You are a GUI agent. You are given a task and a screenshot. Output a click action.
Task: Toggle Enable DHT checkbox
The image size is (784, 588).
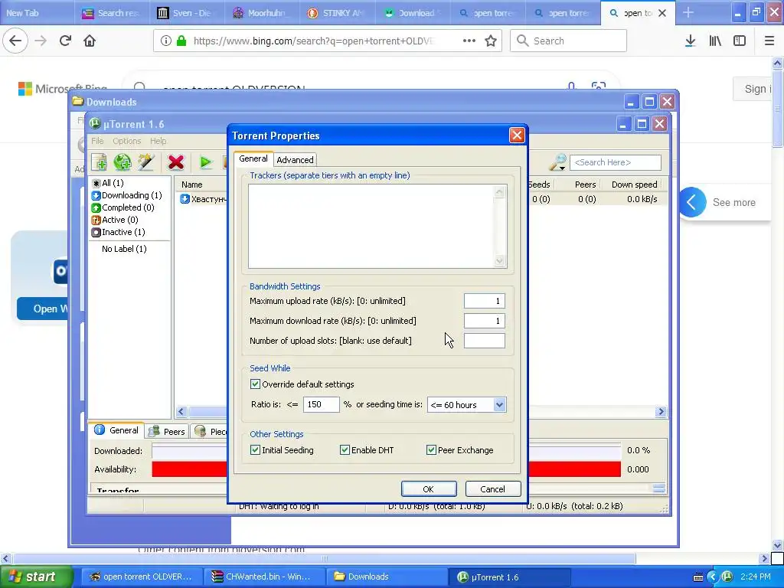tap(345, 450)
